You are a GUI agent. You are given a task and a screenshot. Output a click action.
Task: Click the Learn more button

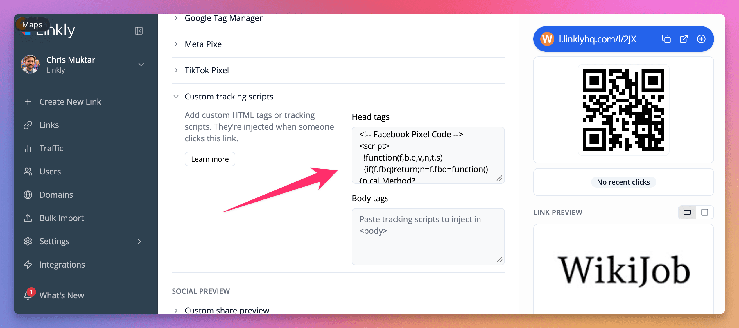(210, 159)
